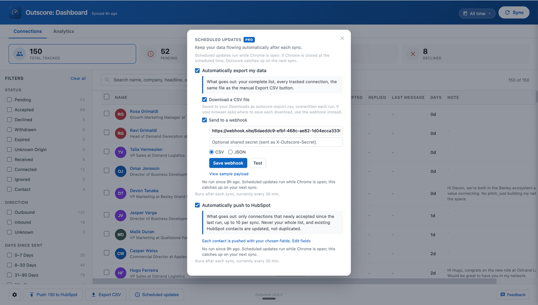Open Ravi Grimaldi's profile name link
Screen dimensions: 538x305
(144, 131)
